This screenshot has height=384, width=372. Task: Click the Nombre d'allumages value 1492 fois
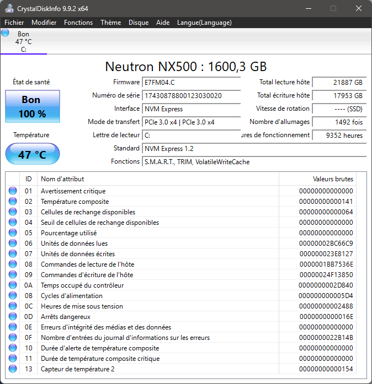pyautogui.click(x=339, y=122)
